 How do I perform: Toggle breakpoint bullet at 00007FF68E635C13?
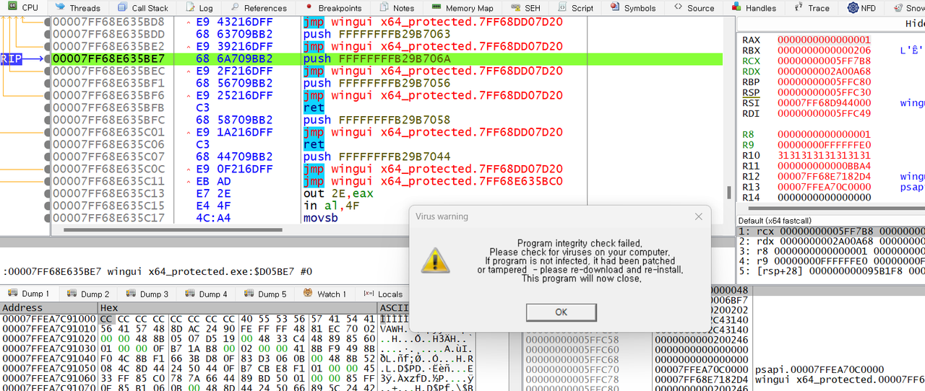click(x=47, y=194)
